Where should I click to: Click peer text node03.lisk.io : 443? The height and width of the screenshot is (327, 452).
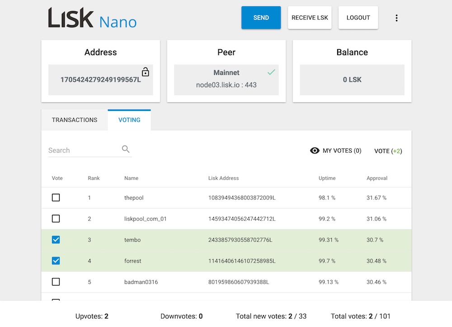pyautogui.click(x=226, y=85)
